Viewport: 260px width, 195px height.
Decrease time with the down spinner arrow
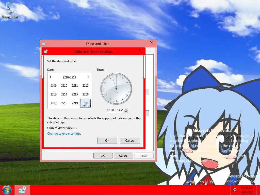[126, 112]
